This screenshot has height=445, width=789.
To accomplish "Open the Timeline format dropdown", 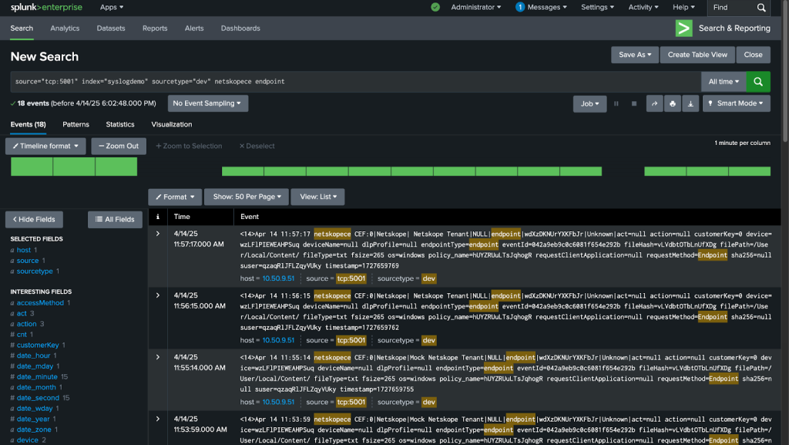I will coord(45,146).
